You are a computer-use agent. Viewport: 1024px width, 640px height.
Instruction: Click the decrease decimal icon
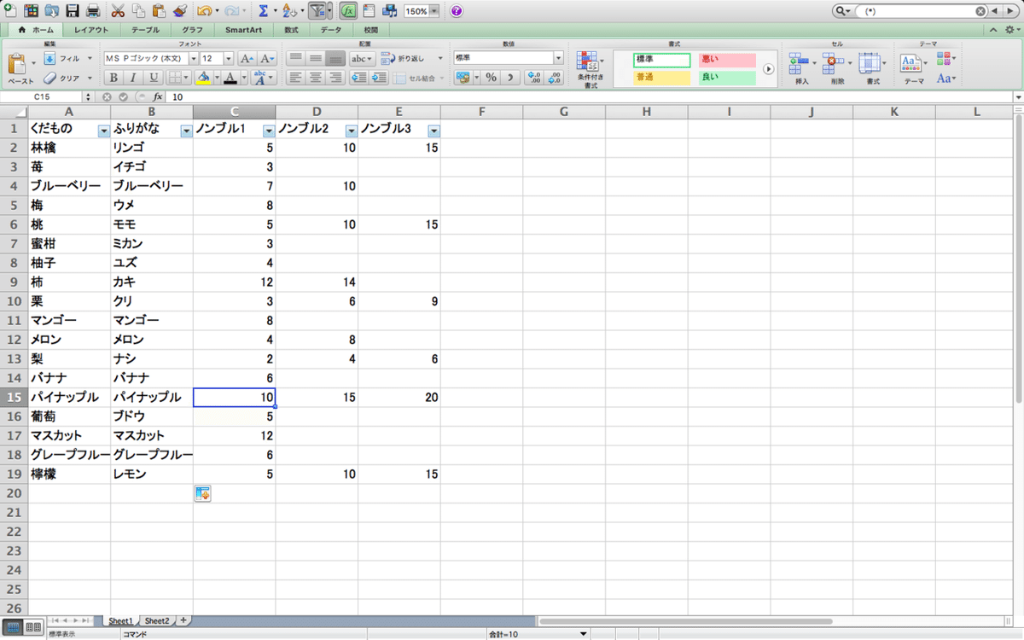[x=554, y=78]
